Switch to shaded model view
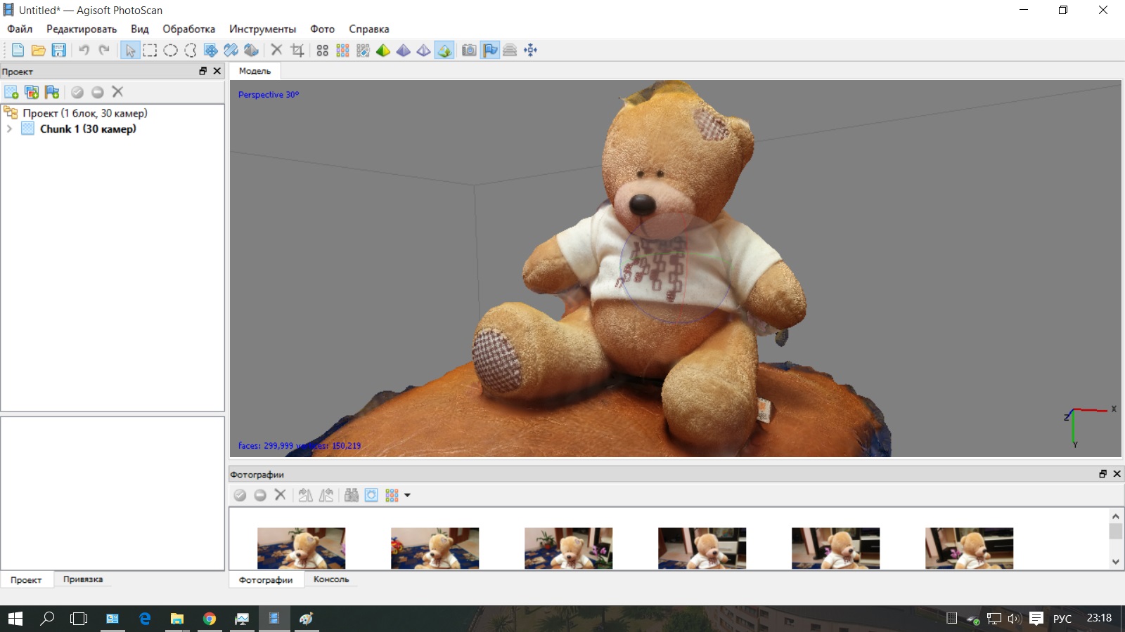This screenshot has height=632, width=1125. pos(383,50)
